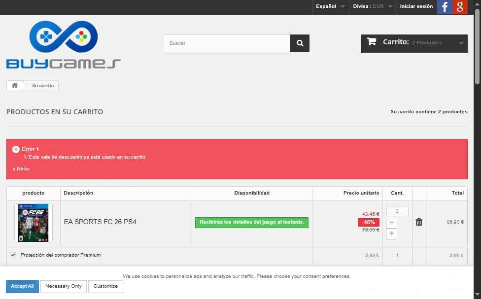Open Customize cookie preferences
Screen dimensions: 481x299
(x=105, y=286)
